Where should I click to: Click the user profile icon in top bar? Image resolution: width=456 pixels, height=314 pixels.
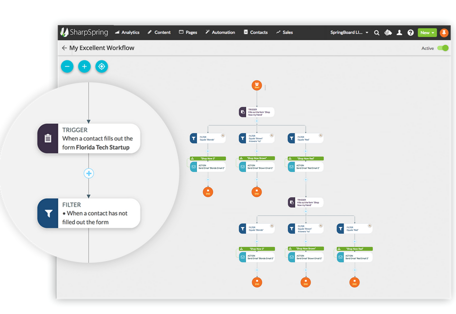(399, 32)
